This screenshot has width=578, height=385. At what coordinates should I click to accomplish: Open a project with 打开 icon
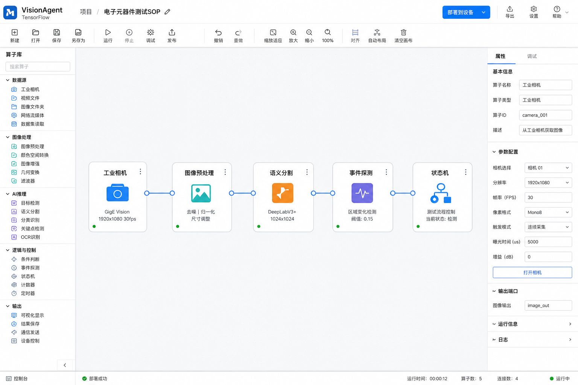point(36,32)
